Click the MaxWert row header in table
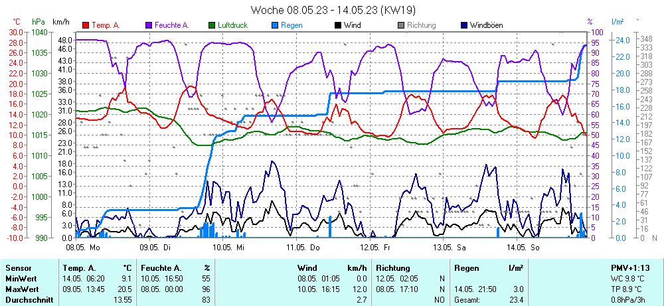The height and width of the screenshot is (306, 664). click(x=21, y=289)
